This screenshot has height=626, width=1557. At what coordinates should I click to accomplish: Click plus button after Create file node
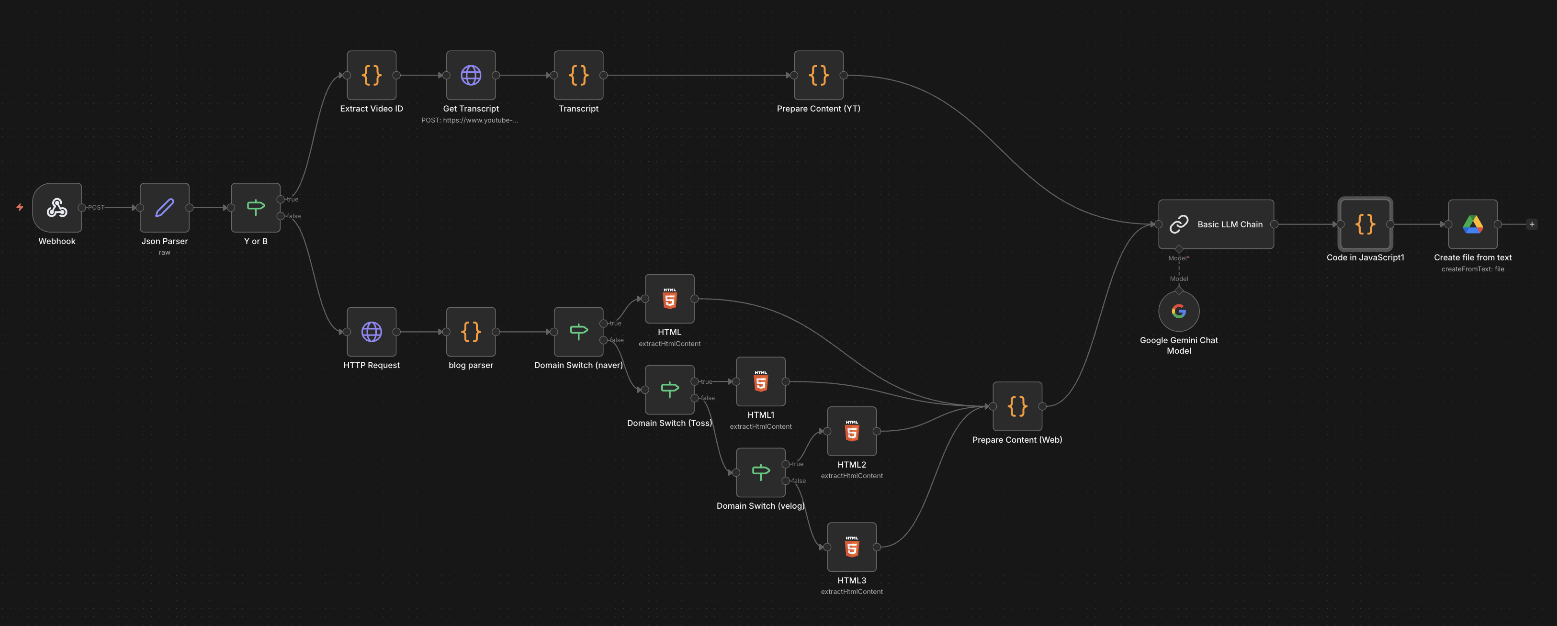click(x=1532, y=224)
